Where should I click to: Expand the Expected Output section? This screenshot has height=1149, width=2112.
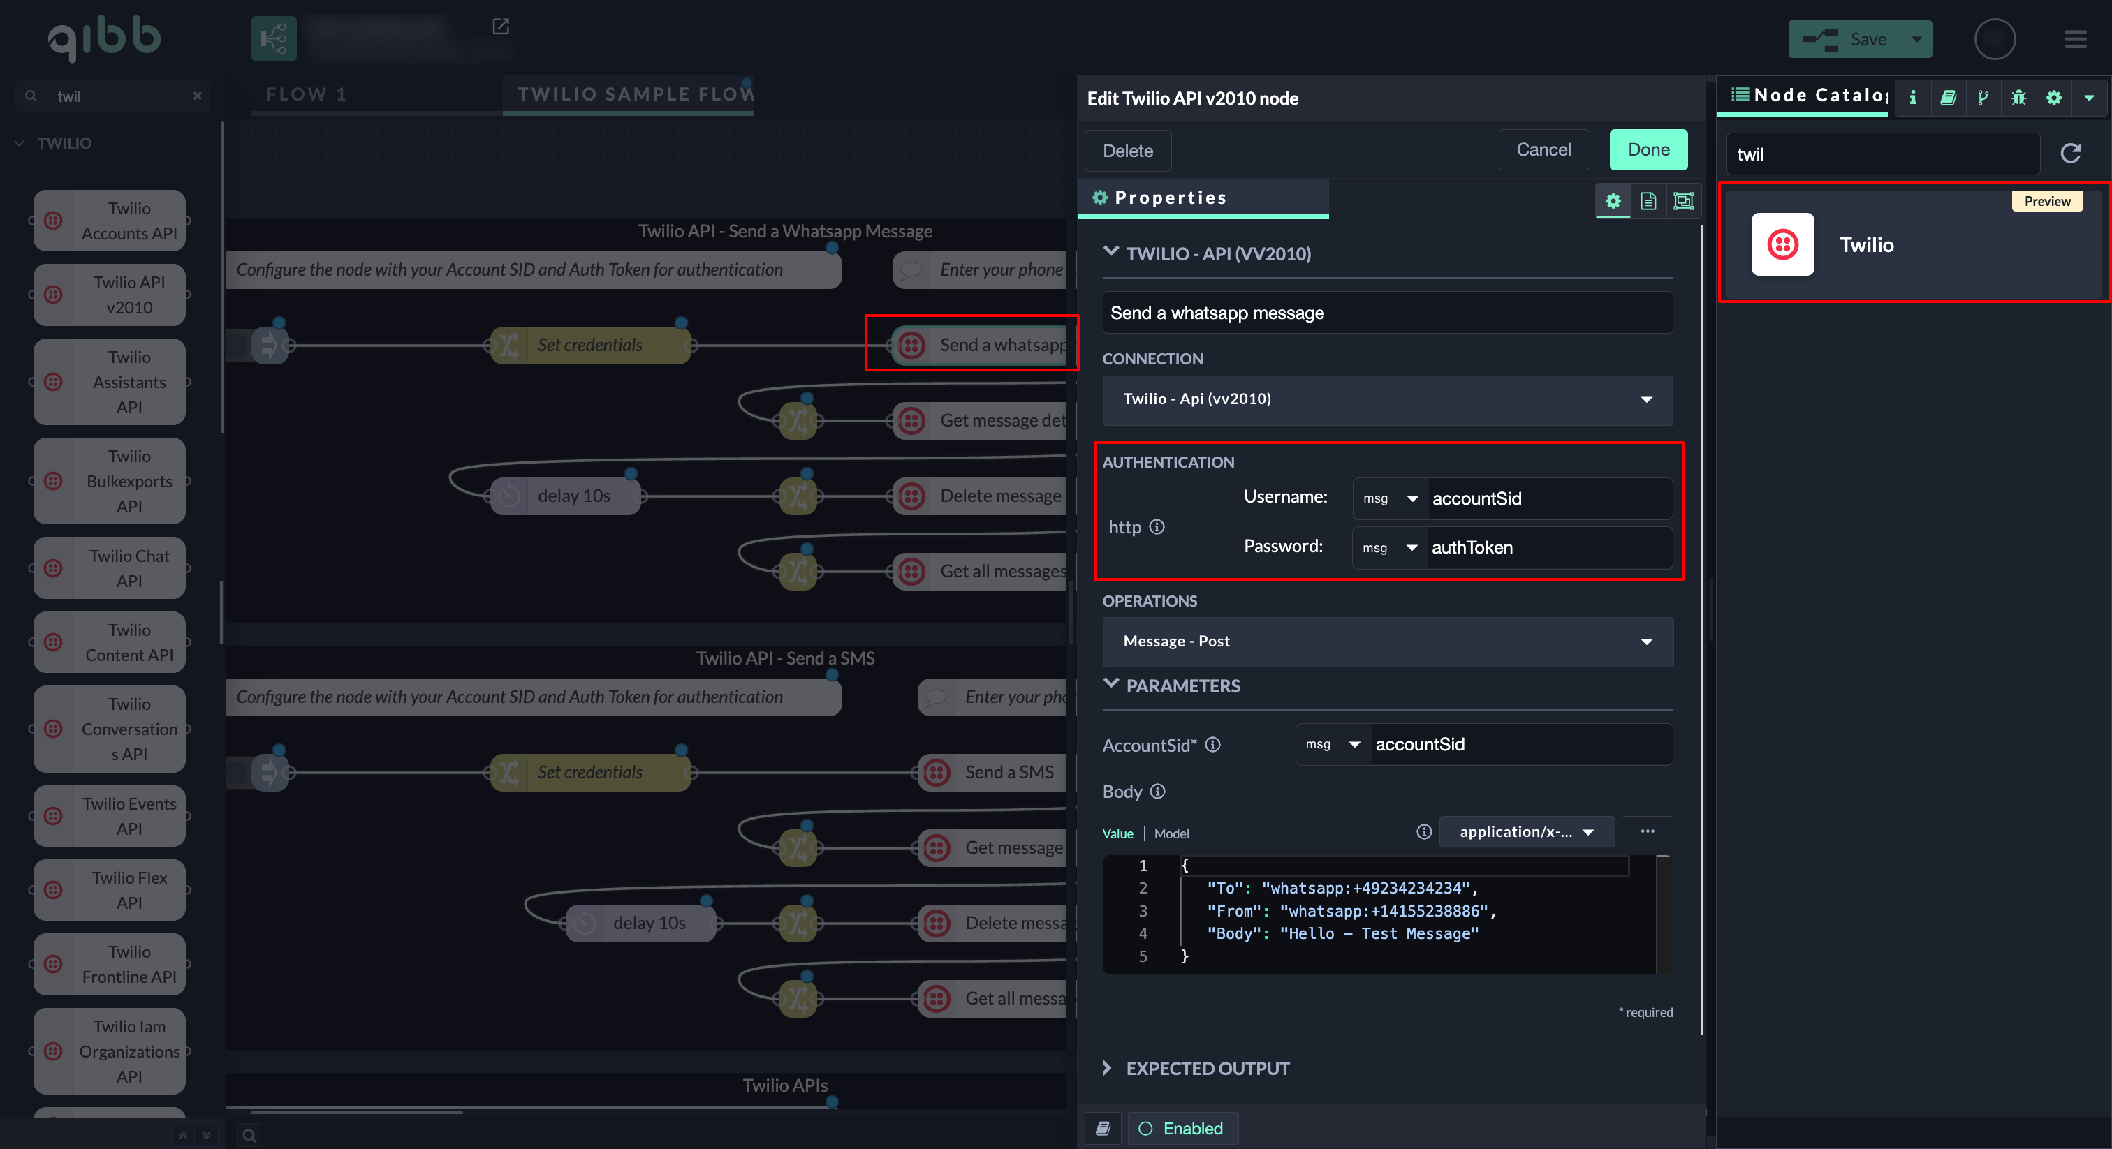(1207, 1068)
